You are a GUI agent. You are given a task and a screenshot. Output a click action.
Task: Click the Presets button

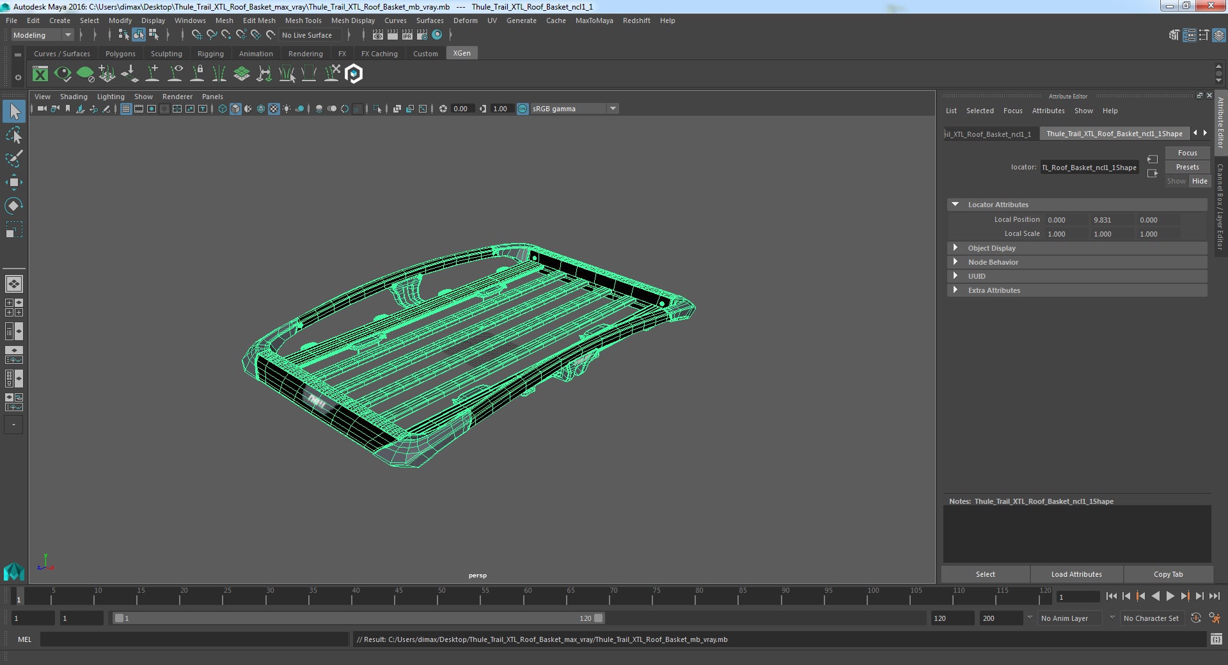pos(1187,167)
